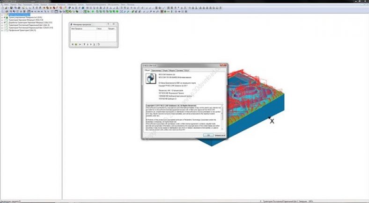
Task: Click the Имя Процесса column header
Action: tap(83, 29)
